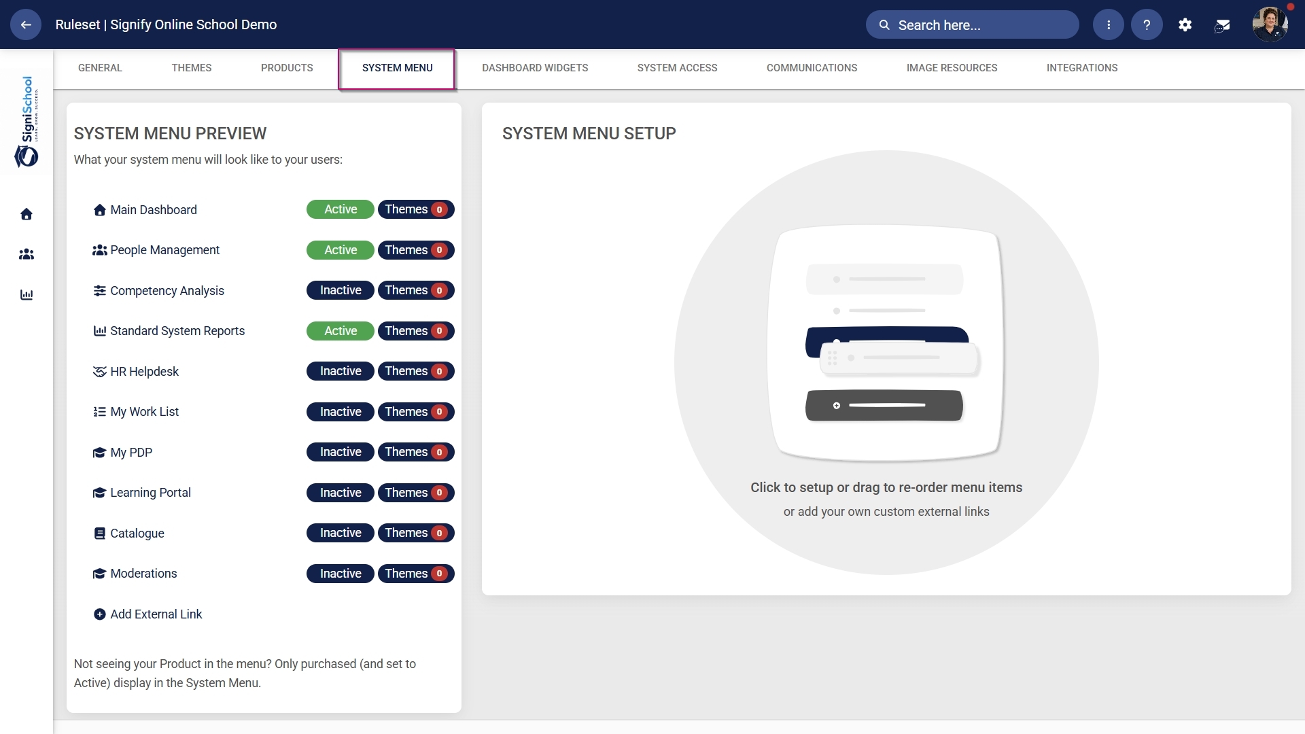Switch to Image Resources tab

click(952, 68)
